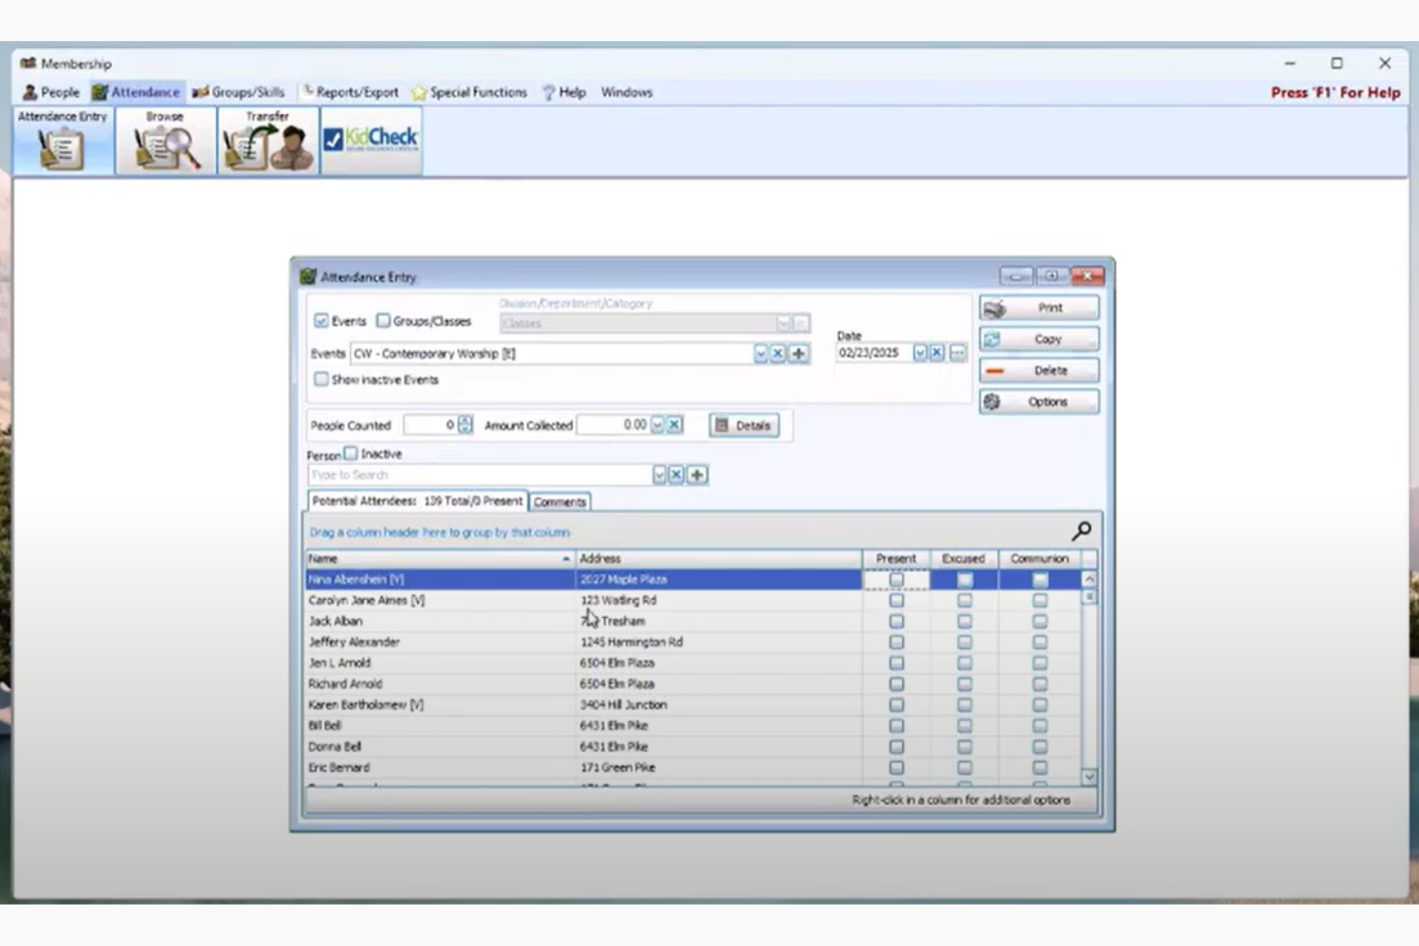The width and height of the screenshot is (1419, 946).
Task: Open the Attendance menu
Action: coord(136,92)
